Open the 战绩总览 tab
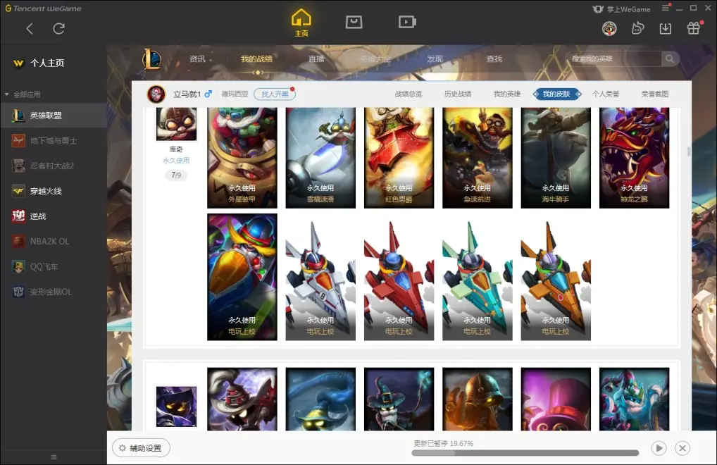This screenshot has height=465, width=717. tap(409, 94)
